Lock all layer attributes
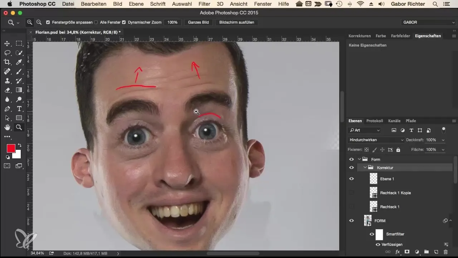Screen dimensions: 458x258 click(398, 149)
